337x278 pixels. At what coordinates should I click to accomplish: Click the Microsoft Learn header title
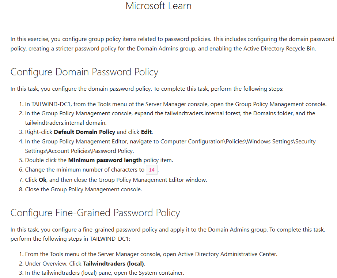click(158, 6)
